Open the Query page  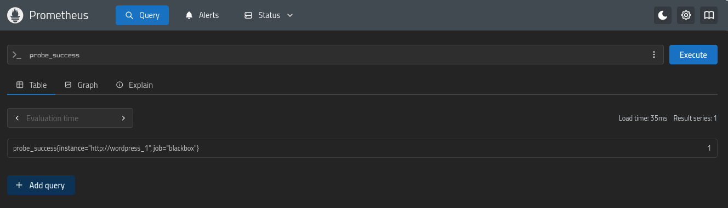point(142,15)
